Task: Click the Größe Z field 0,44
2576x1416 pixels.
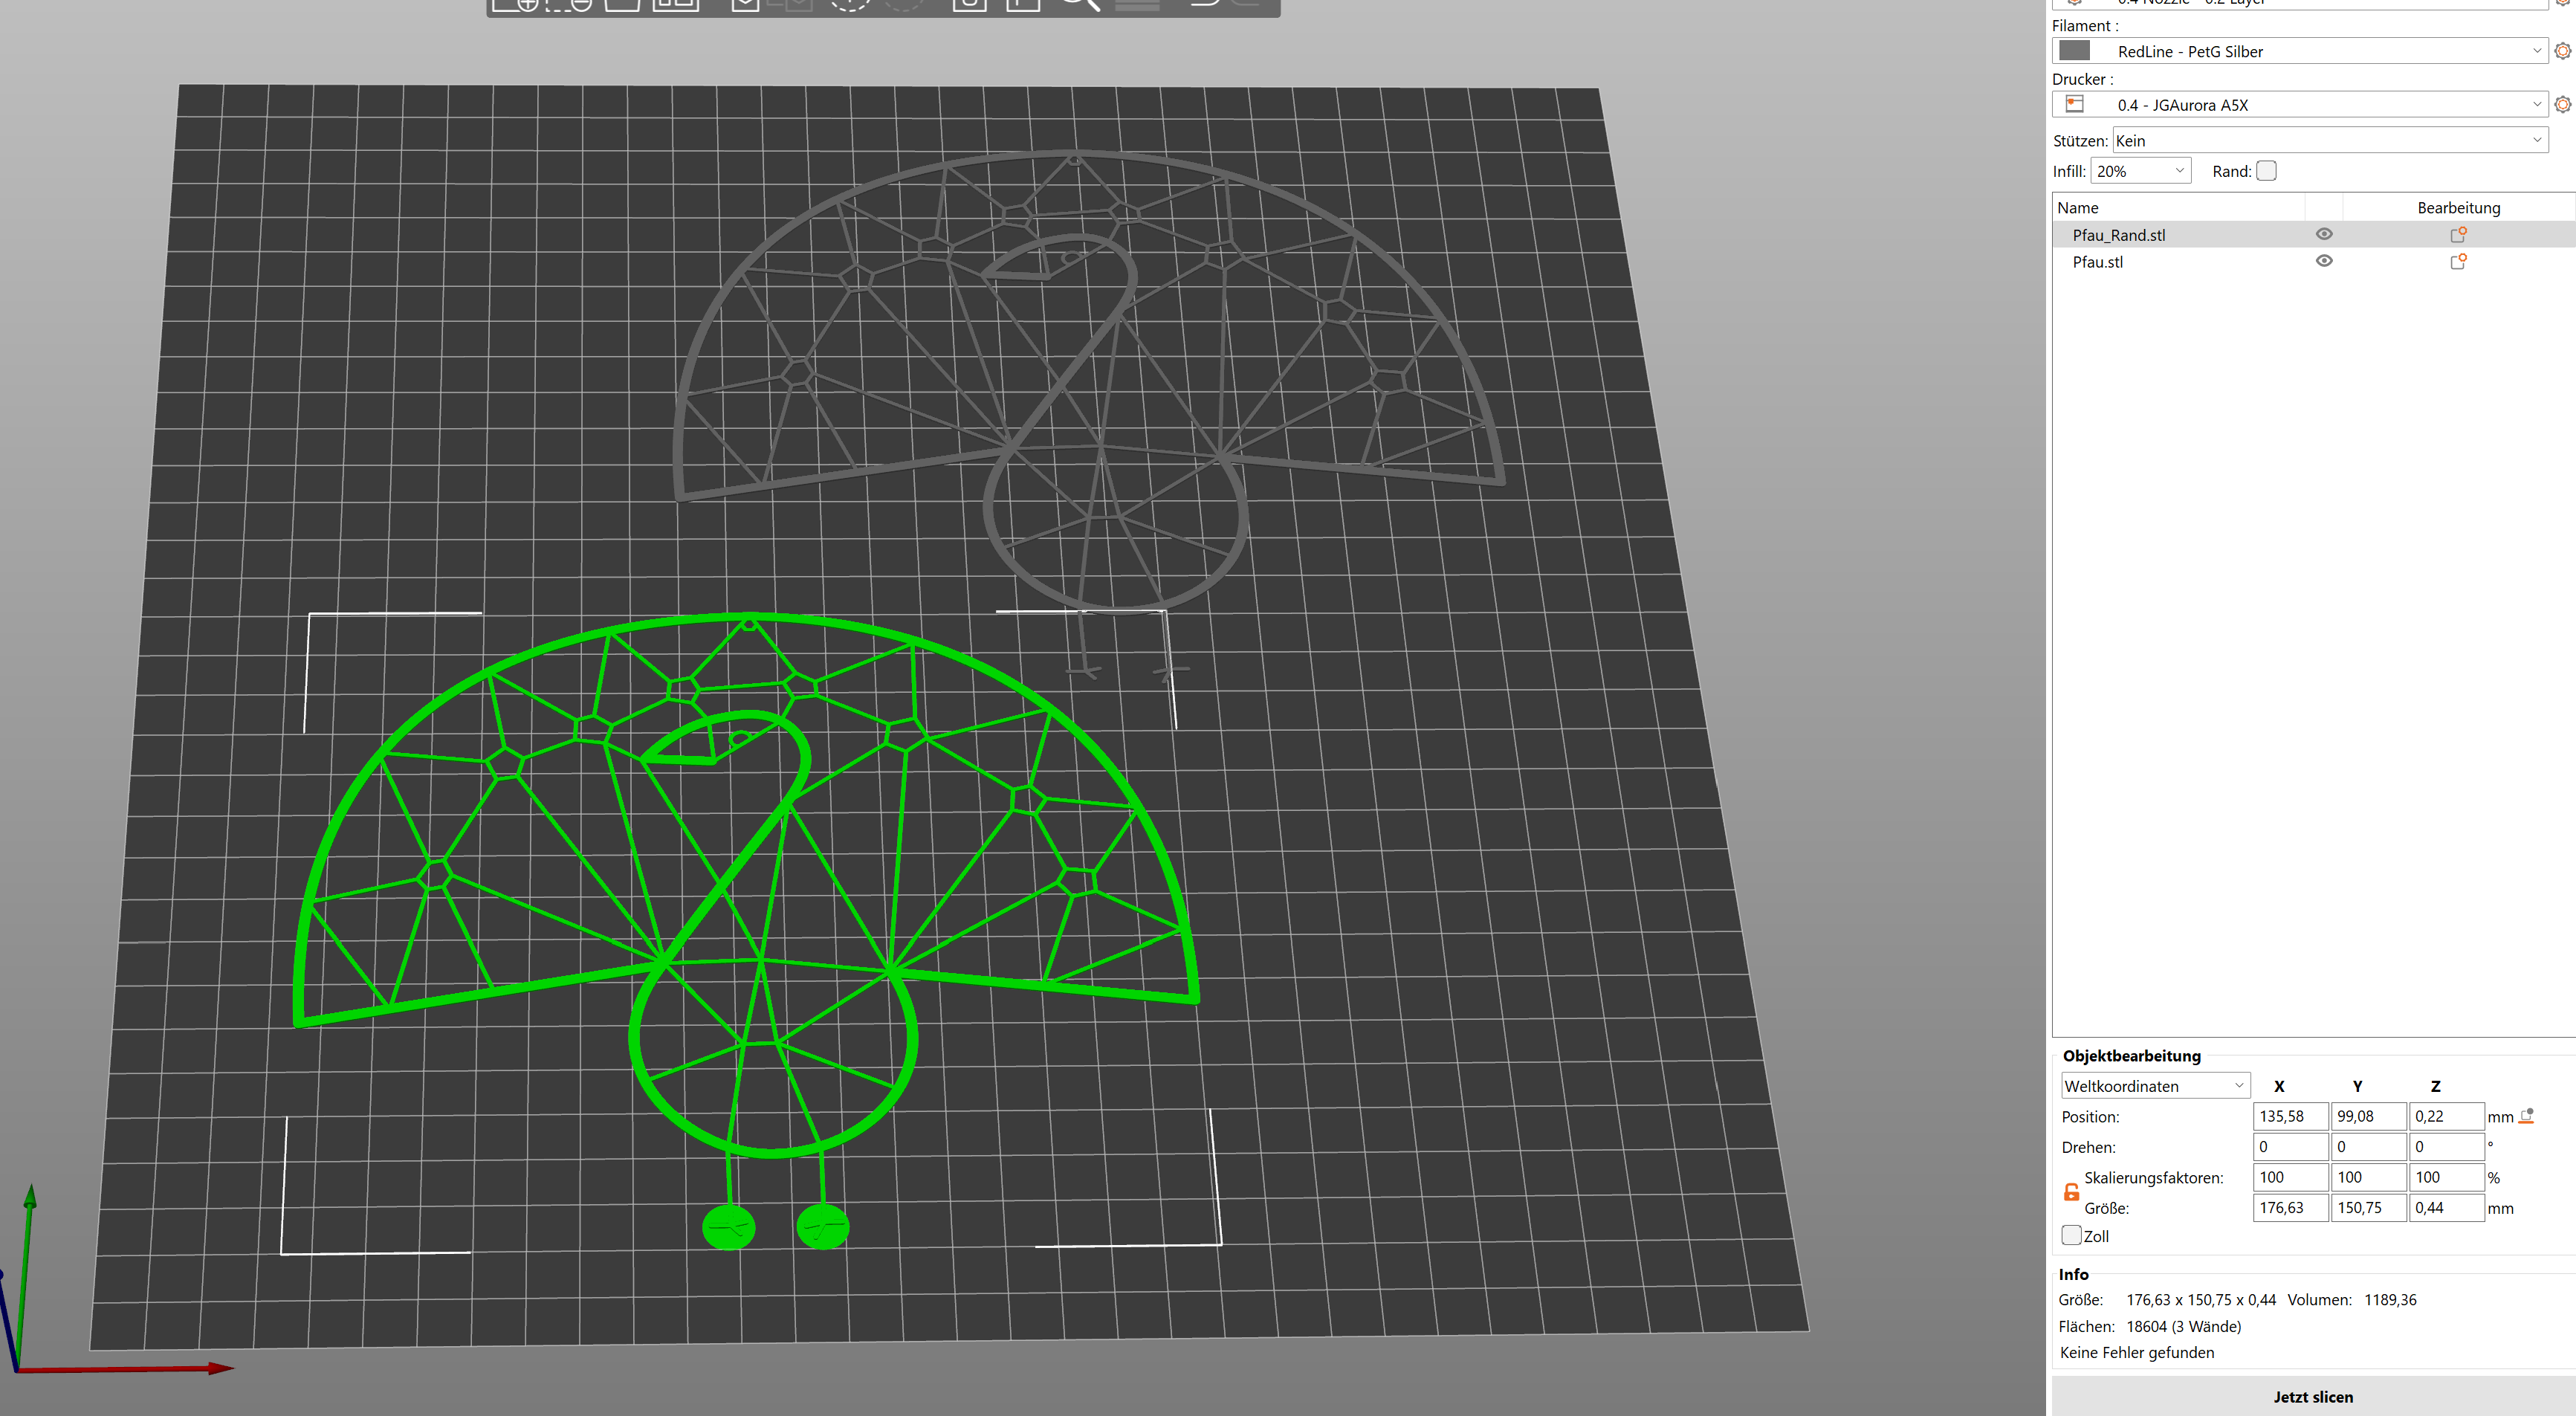Action: pyautogui.click(x=2446, y=1208)
